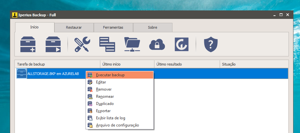Click the Editar pencil menu icon
This screenshot has height=133, width=300.
click(x=90, y=82)
